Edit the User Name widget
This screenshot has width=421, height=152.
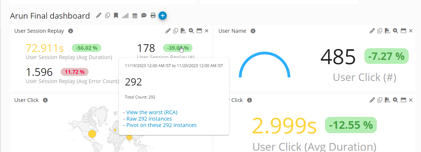click(x=372, y=31)
